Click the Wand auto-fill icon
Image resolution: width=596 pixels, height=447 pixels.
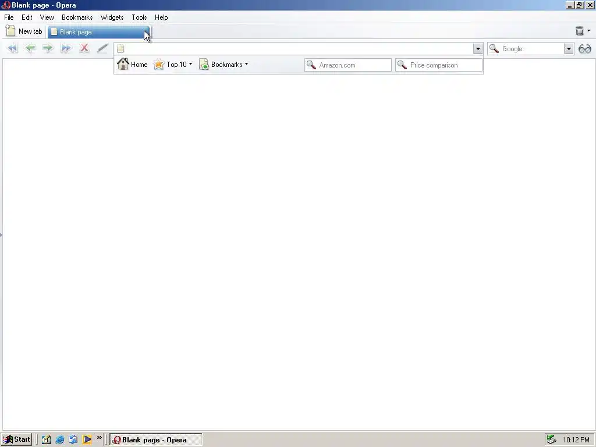click(x=102, y=48)
